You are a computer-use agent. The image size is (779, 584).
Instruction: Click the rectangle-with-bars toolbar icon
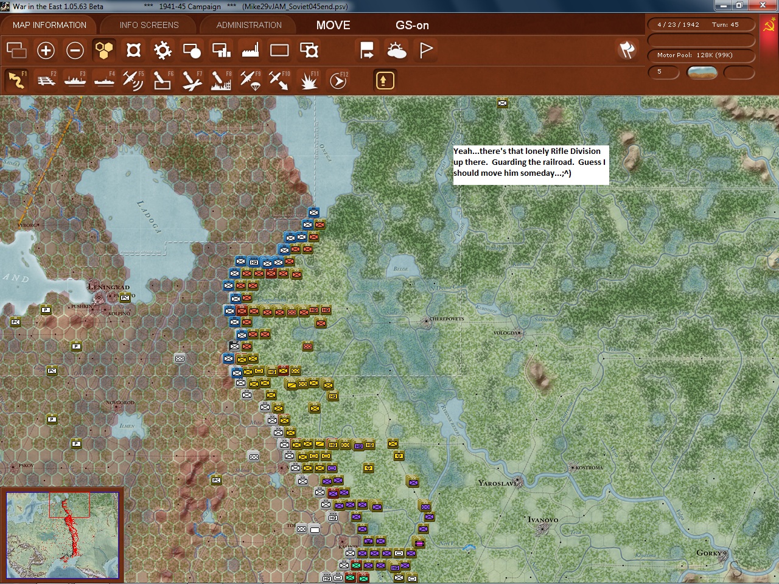(x=221, y=50)
